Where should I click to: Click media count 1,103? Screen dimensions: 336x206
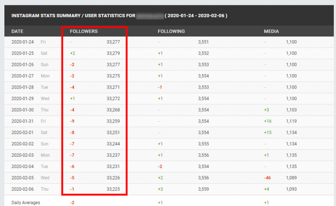pyautogui.click(x=291, y=110)
